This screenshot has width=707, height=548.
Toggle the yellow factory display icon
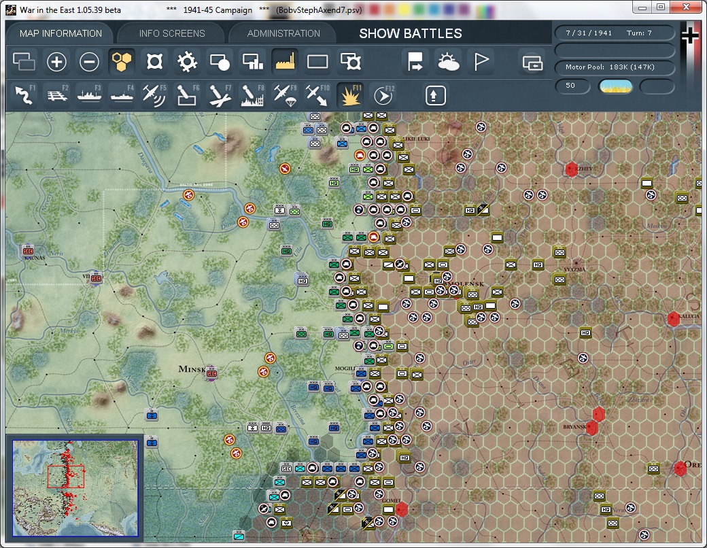coord(285,61)
